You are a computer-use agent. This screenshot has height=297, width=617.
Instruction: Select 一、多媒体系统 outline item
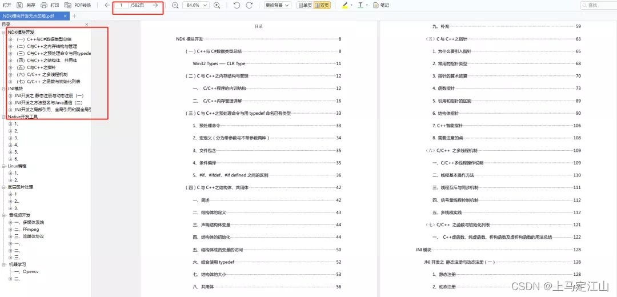[x=29, y=222]
